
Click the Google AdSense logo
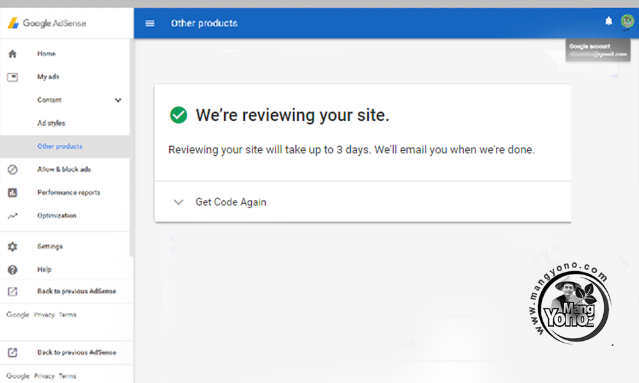click(x=47, y=24)
